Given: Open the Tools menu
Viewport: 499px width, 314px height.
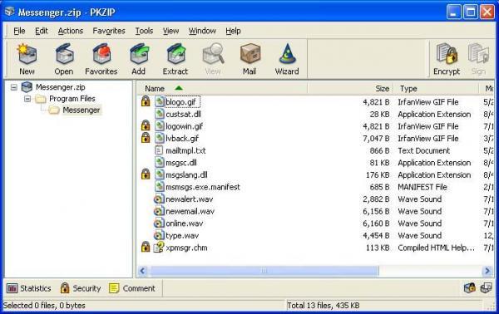Looking at the screenshot, I should tap(144, 31).
